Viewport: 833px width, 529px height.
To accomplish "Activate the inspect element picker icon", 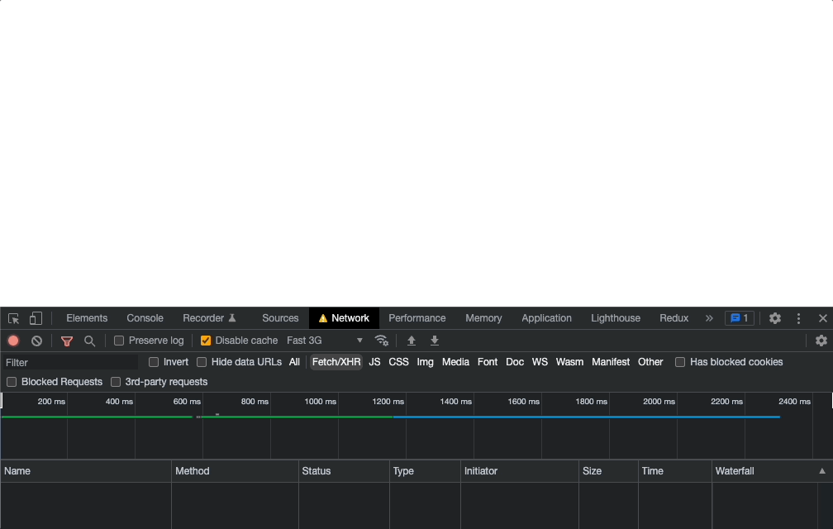I will coord(14,318).
